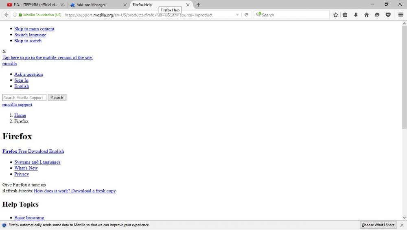407x230 pixels.
Task: Close the YouTube F.O. tab
Action: coord(62,4)
